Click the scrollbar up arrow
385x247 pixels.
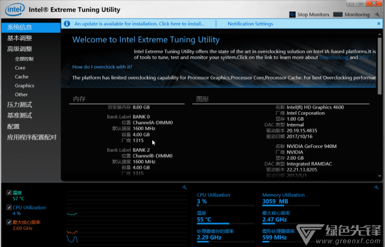tap(379, 35)
